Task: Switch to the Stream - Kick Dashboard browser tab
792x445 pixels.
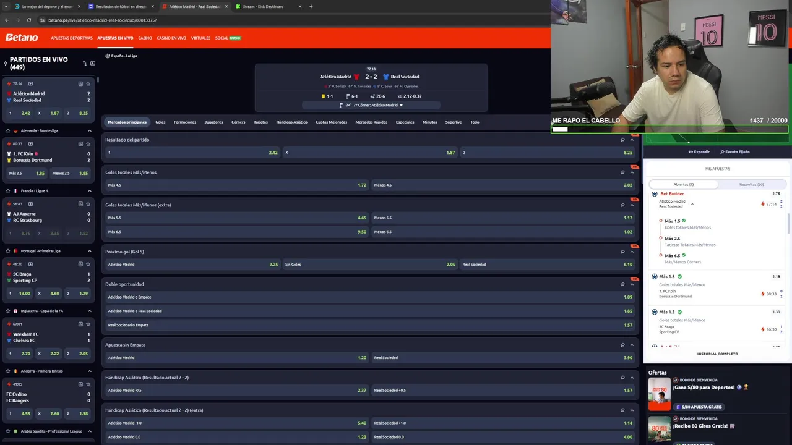Action: pos(264,6)
